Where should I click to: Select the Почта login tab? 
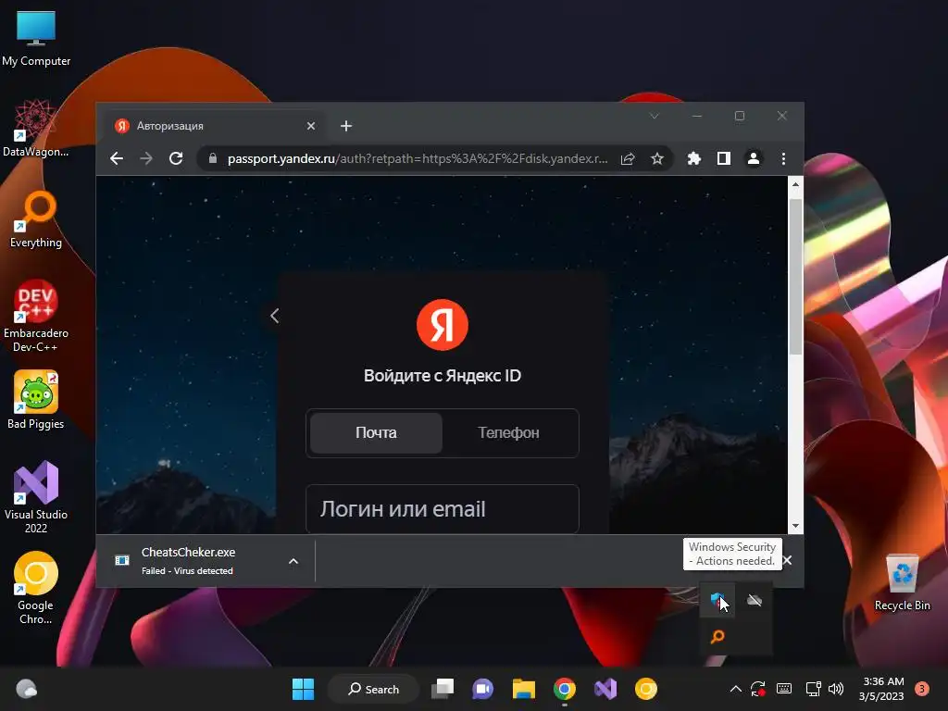[x=376, y=433]
